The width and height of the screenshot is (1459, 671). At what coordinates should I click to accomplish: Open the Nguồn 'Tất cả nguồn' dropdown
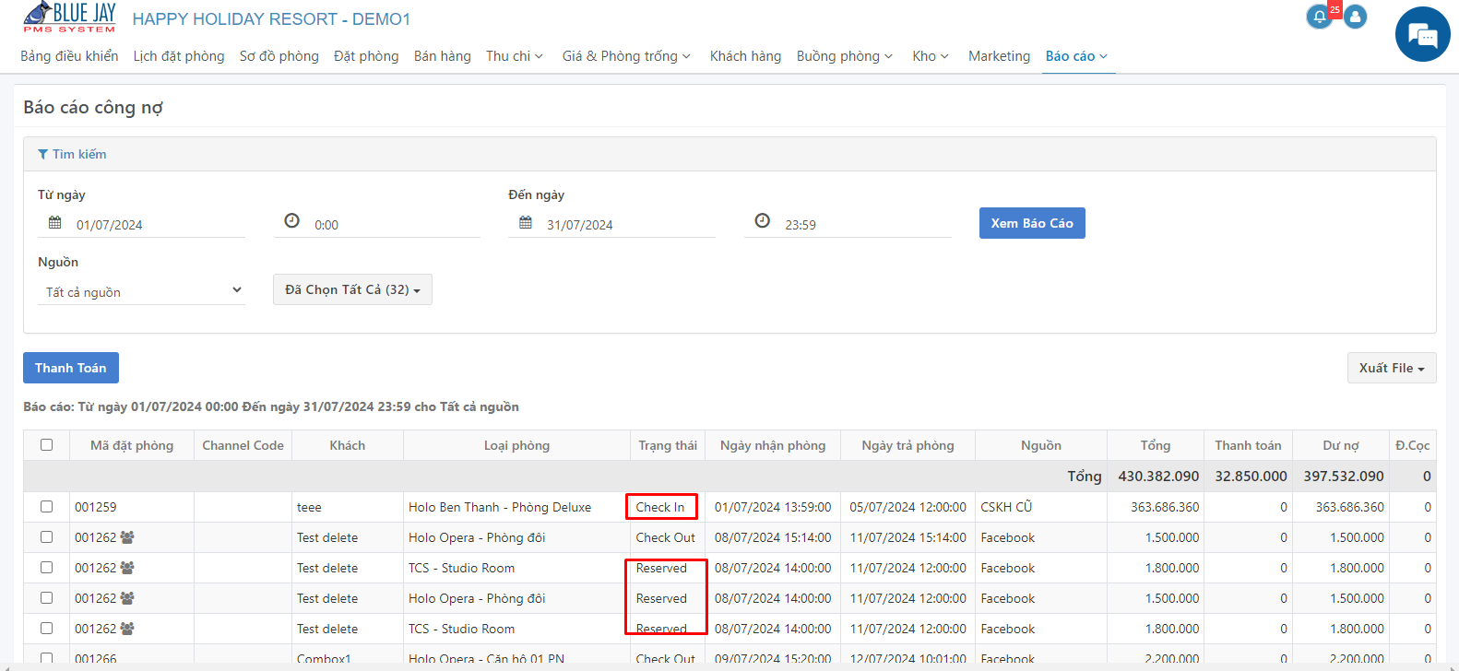tap(141, 291)
